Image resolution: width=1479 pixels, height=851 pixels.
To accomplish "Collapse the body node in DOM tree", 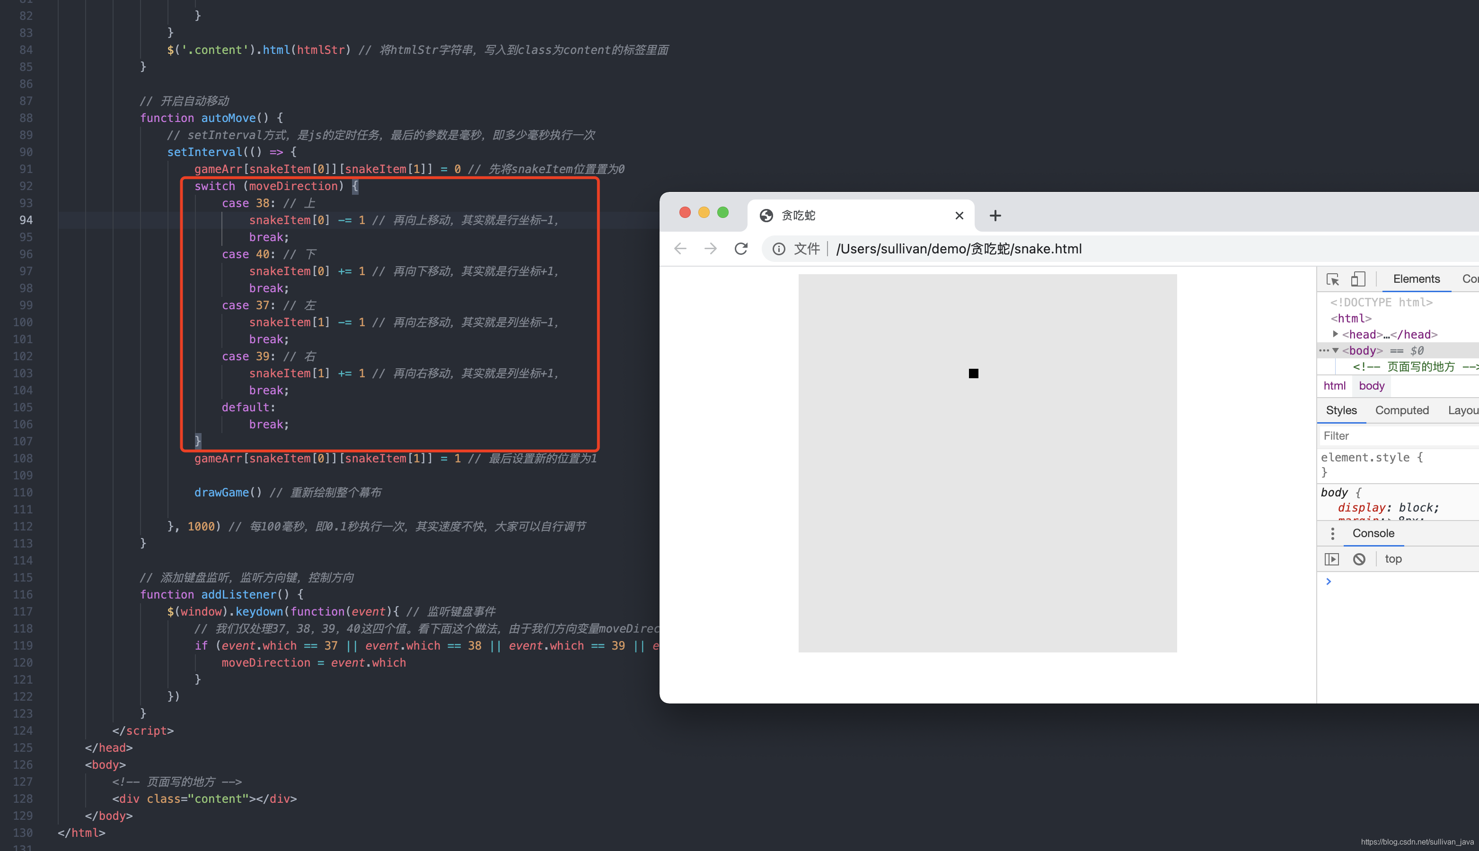I will pos(1335,351).
